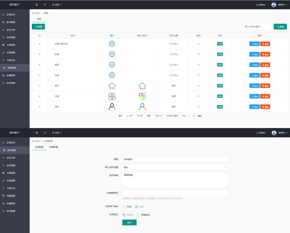Click the highlighted 导航管理 sidebar icon

click(4, 68)
